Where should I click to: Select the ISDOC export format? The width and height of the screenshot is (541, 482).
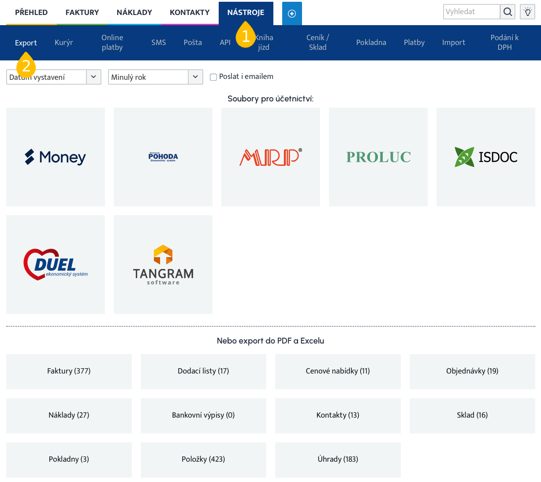click(x=486, y=157)
